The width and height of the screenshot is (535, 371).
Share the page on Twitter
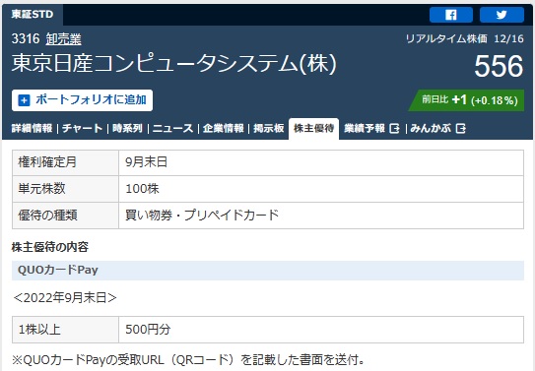pyautogui.click(x=502, y=15)
